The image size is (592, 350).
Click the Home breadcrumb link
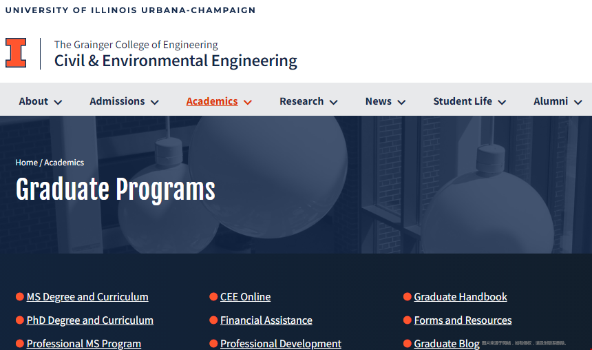(26, 163)
